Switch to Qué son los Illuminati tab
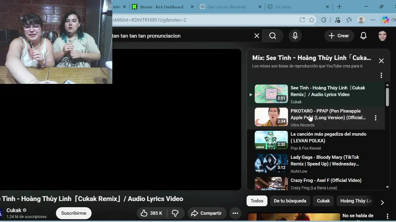The image size is (396, 222). tap(227, 7)
